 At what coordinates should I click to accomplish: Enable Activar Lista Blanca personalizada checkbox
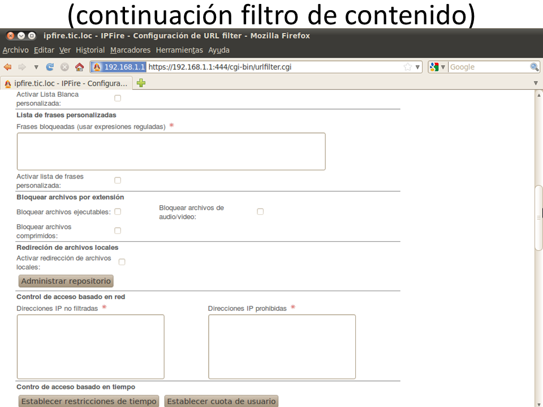tap(118, 98)
